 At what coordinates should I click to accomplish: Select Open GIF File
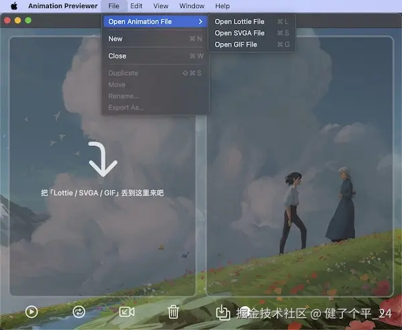coord(251,45)
